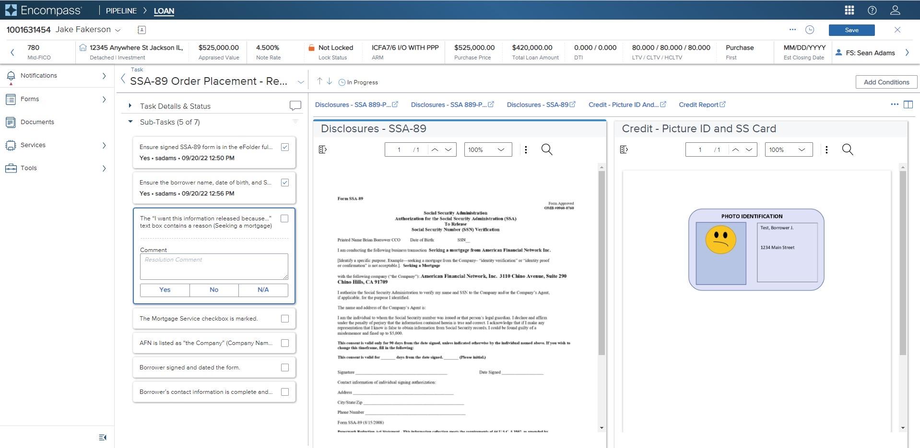Go to the next task using down arrow
The image size is (920, 448).
(330, 81)
